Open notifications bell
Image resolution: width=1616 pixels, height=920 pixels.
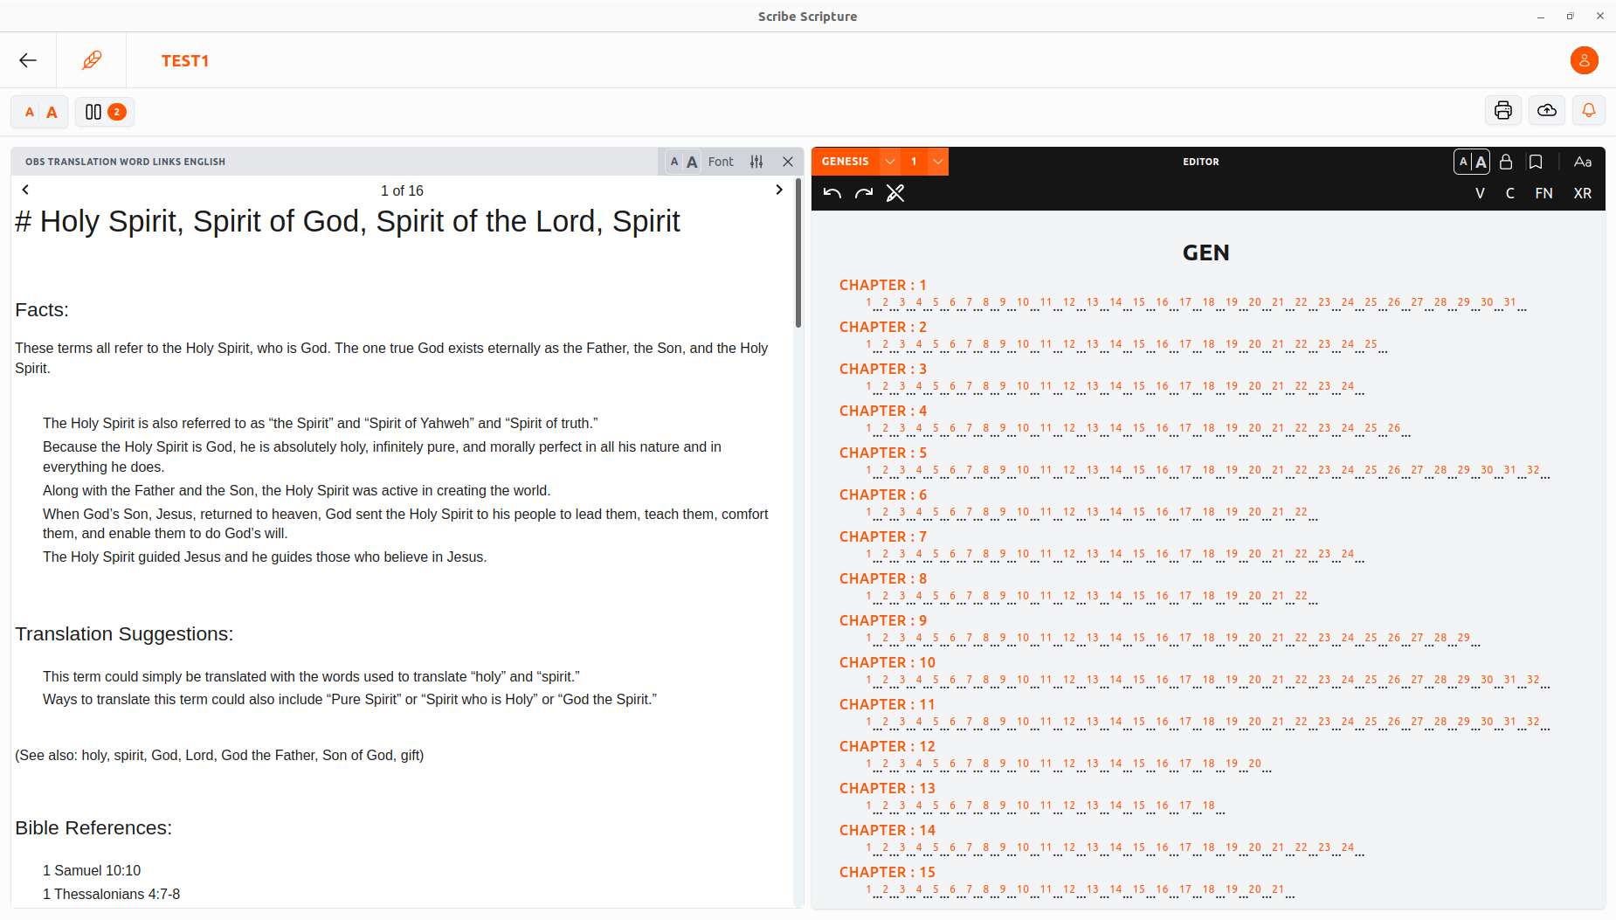tap(1589, 110)
